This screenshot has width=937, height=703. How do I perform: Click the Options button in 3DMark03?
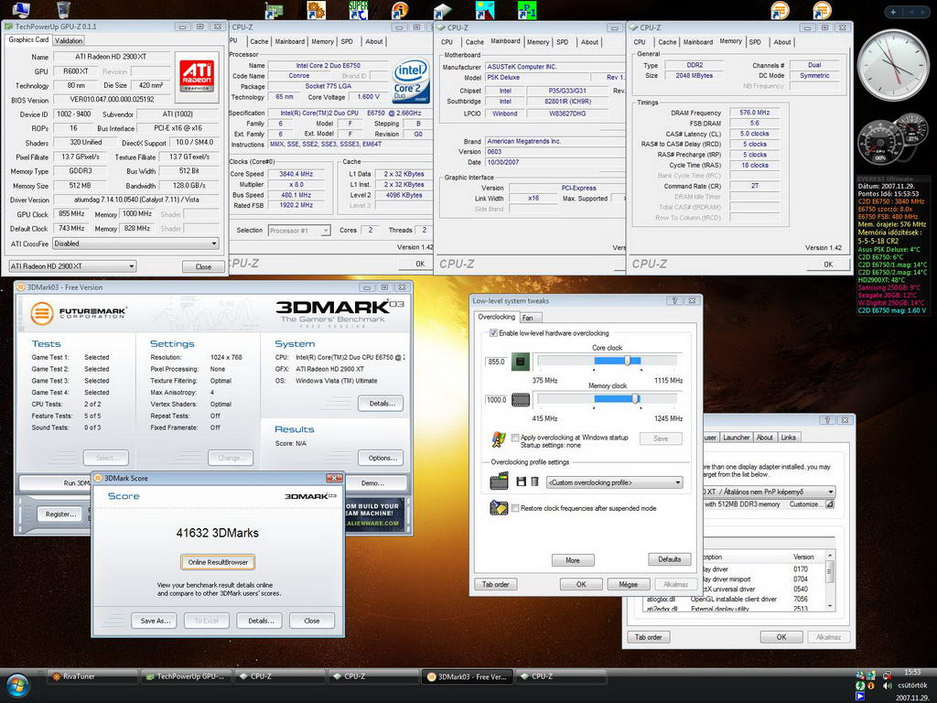[382, 458]
